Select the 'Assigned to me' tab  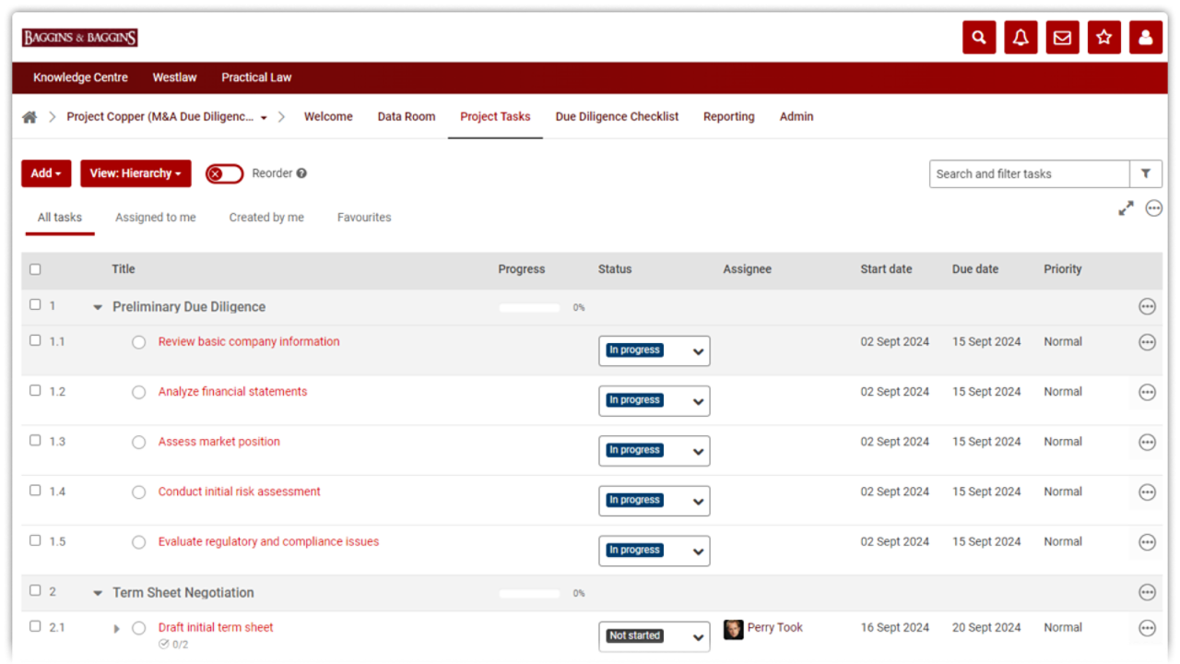click(155, 218)
